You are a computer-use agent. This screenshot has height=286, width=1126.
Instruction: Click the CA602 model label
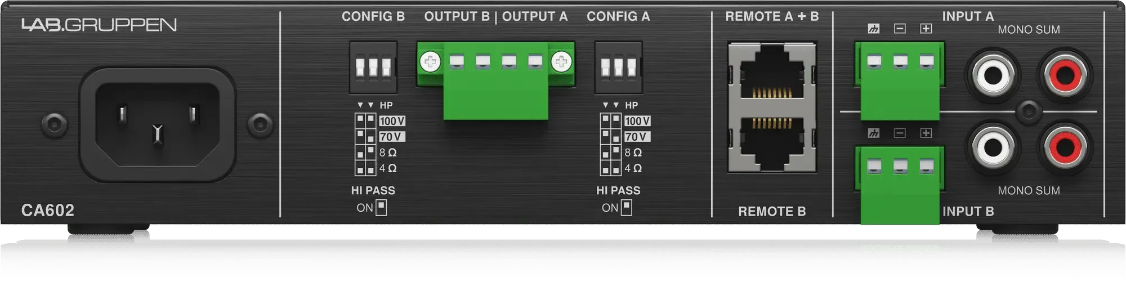coord(48,210)
